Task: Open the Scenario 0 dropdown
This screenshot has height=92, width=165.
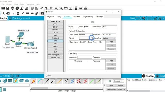Action: tap(119, 81)
